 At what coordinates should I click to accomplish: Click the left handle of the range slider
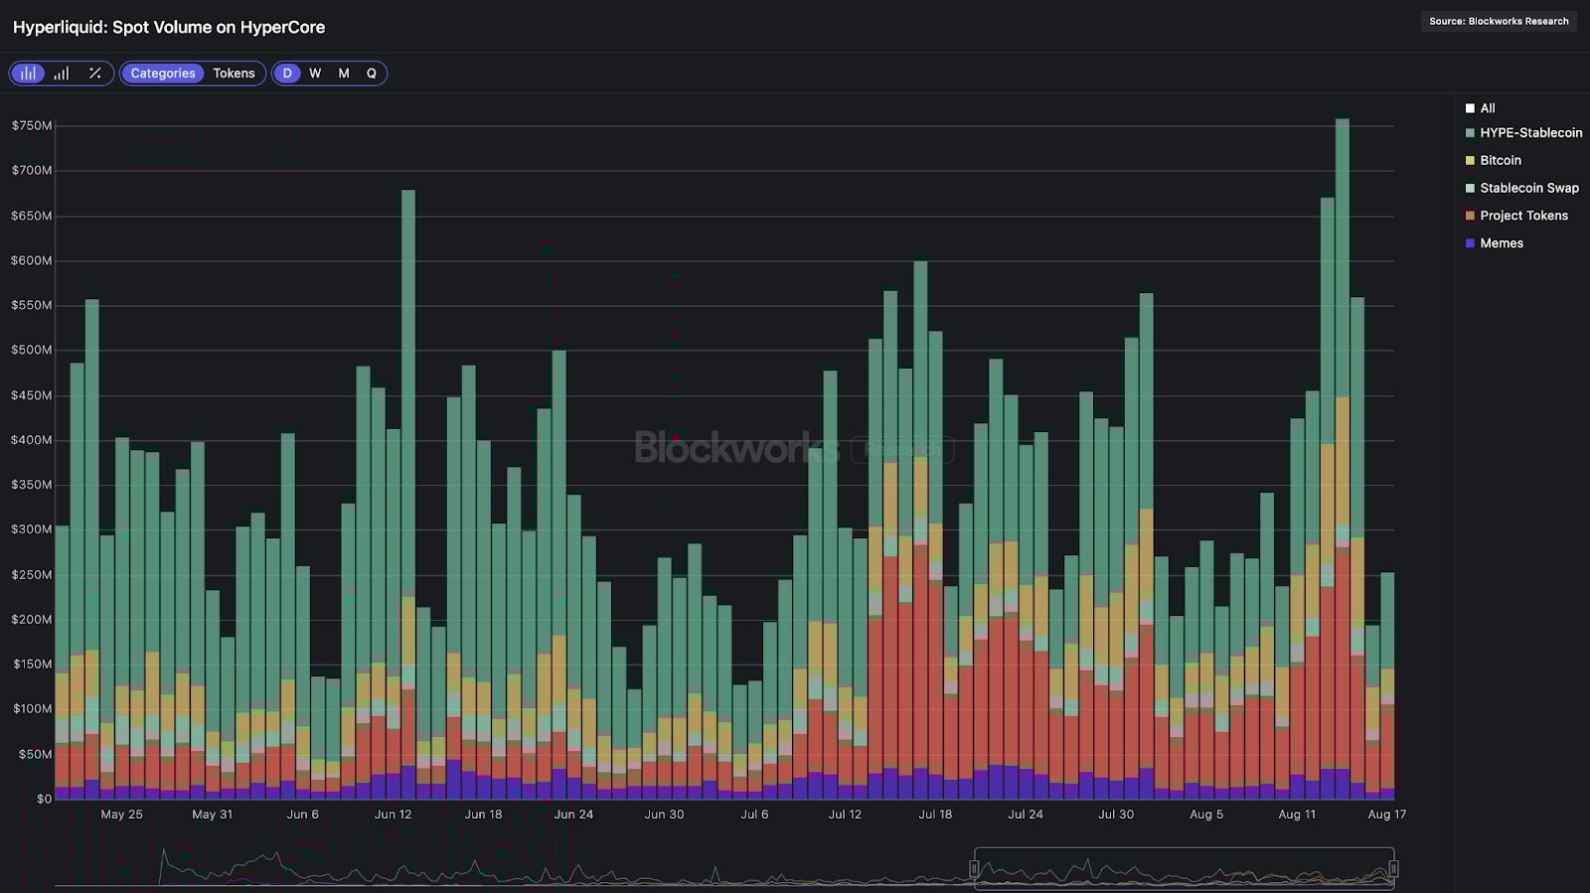974,869
